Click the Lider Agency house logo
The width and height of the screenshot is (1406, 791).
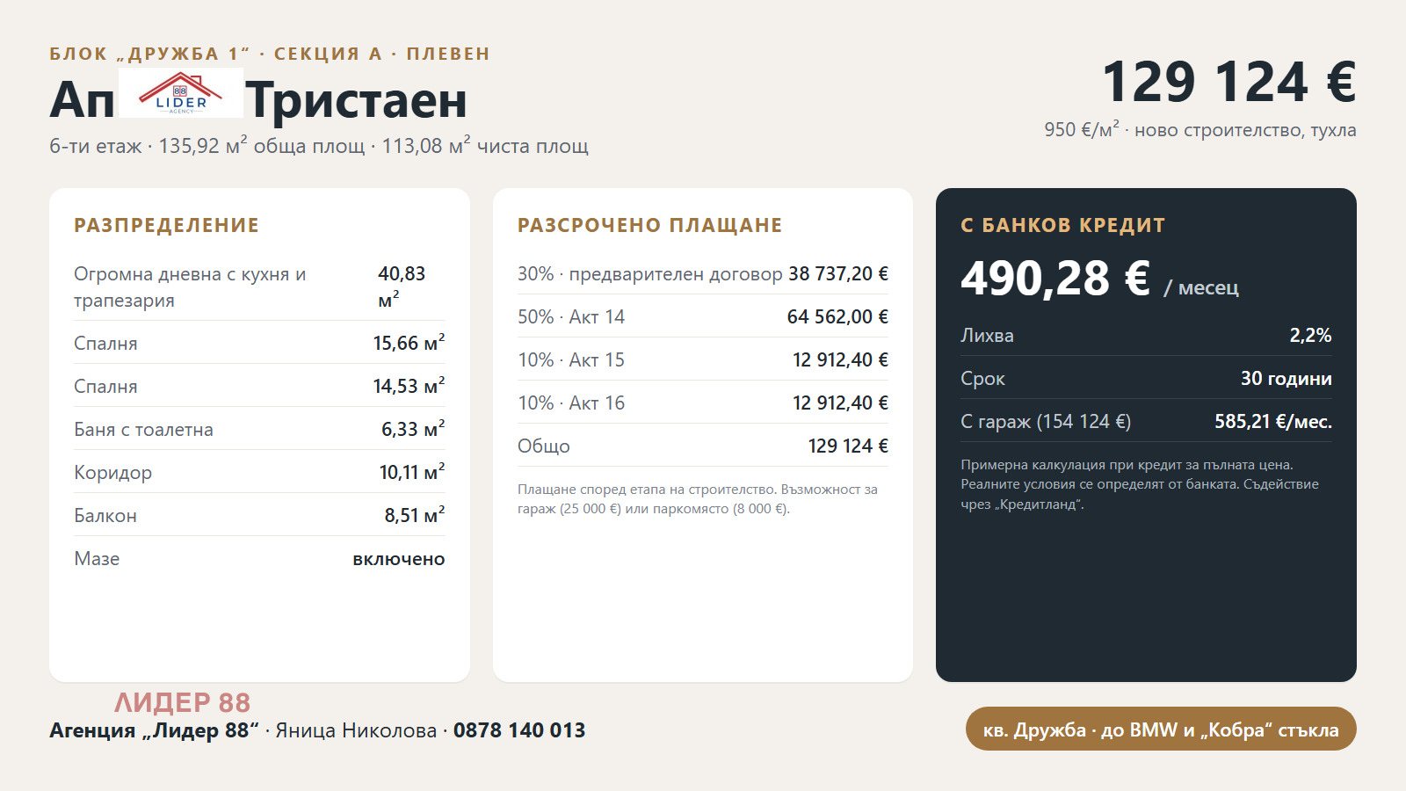[x=181, y=93]
